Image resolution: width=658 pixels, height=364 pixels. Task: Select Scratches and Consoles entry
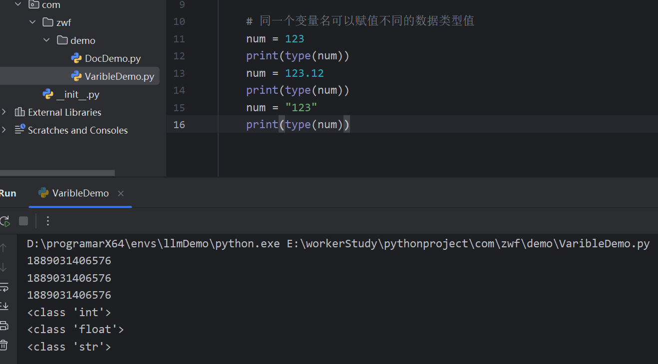tap(78, 130)
